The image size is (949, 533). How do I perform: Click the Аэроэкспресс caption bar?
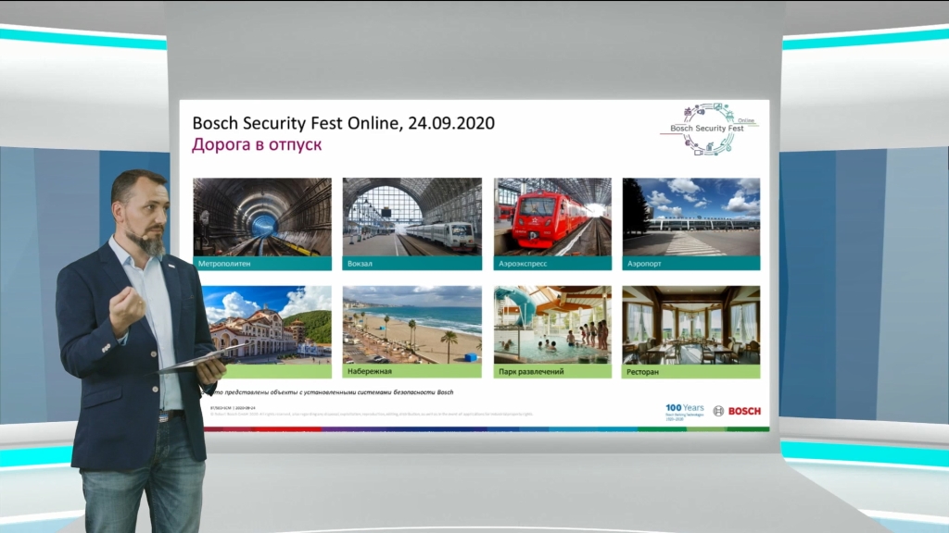tap(552, 263)
